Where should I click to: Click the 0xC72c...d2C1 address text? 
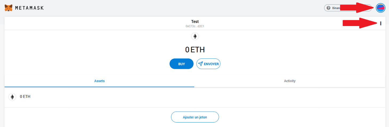(195, 26)
